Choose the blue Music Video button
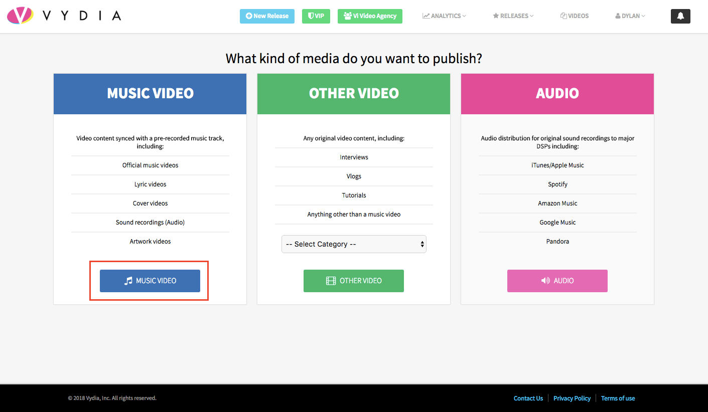 point(150,281)
